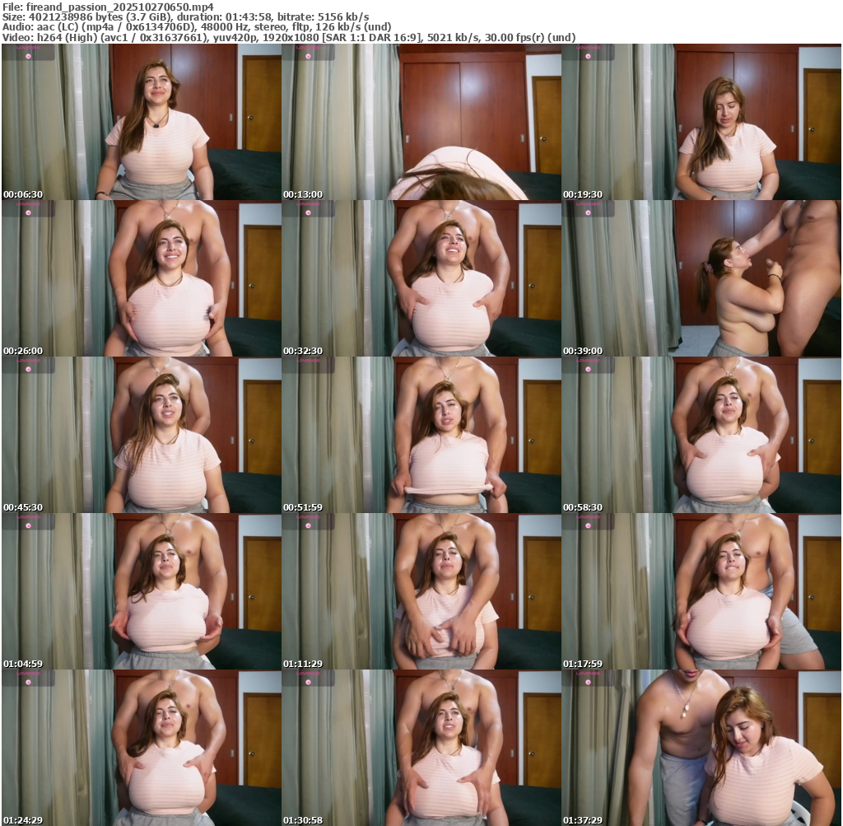
Task: Open the frame stamped 01:04:59
Action: coord(142,591)
